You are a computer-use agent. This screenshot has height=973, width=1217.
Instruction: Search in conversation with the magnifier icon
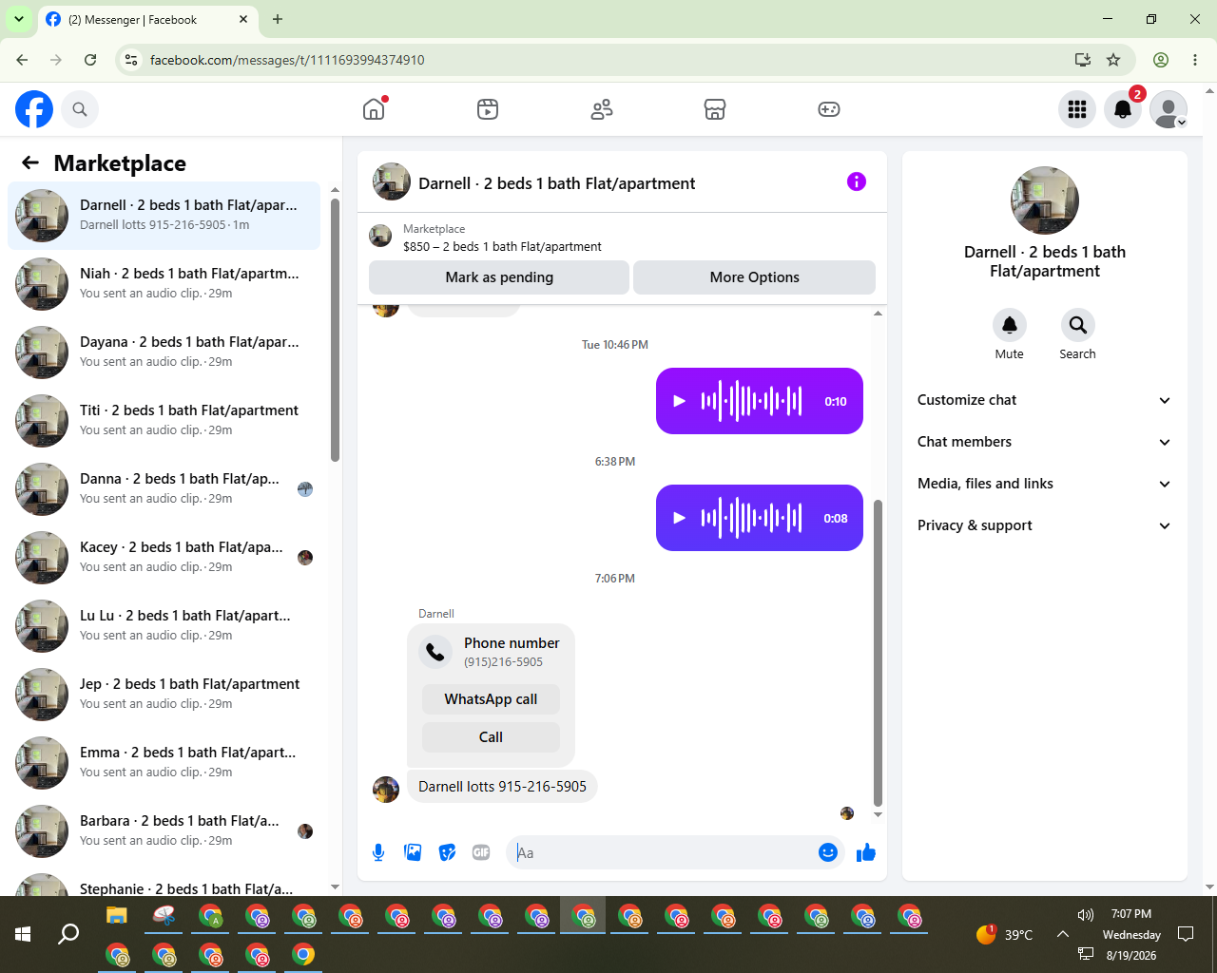[1077, 325]
